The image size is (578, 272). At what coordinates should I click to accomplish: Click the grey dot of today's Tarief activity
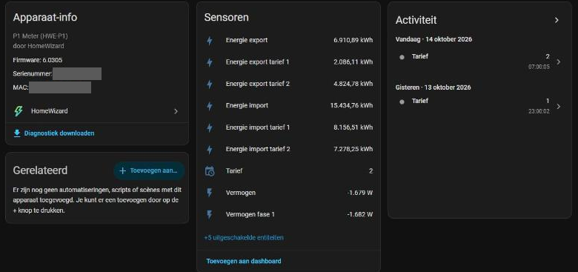pyautogui.click(x=402, y=57)
